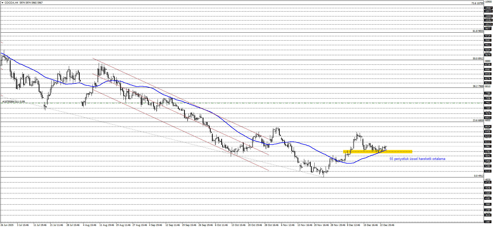Click the 10404 price axis label

click(x=488, y=16)
